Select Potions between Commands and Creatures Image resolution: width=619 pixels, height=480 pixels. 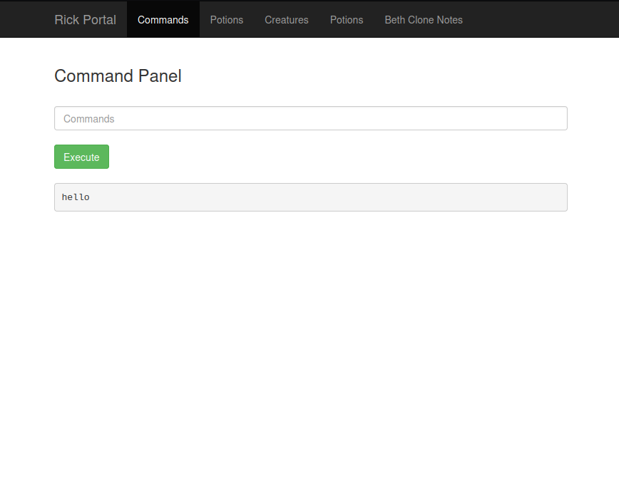coord(226,19)
